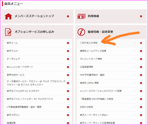Click the arrow icon in 口座振替情報 row
The width and height of the screenshot is (148, 125).
point(141,67)
